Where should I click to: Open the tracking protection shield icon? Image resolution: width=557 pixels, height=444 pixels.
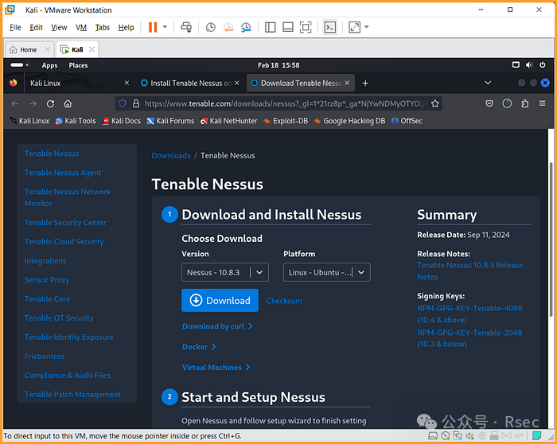click(x=123, y=103)
